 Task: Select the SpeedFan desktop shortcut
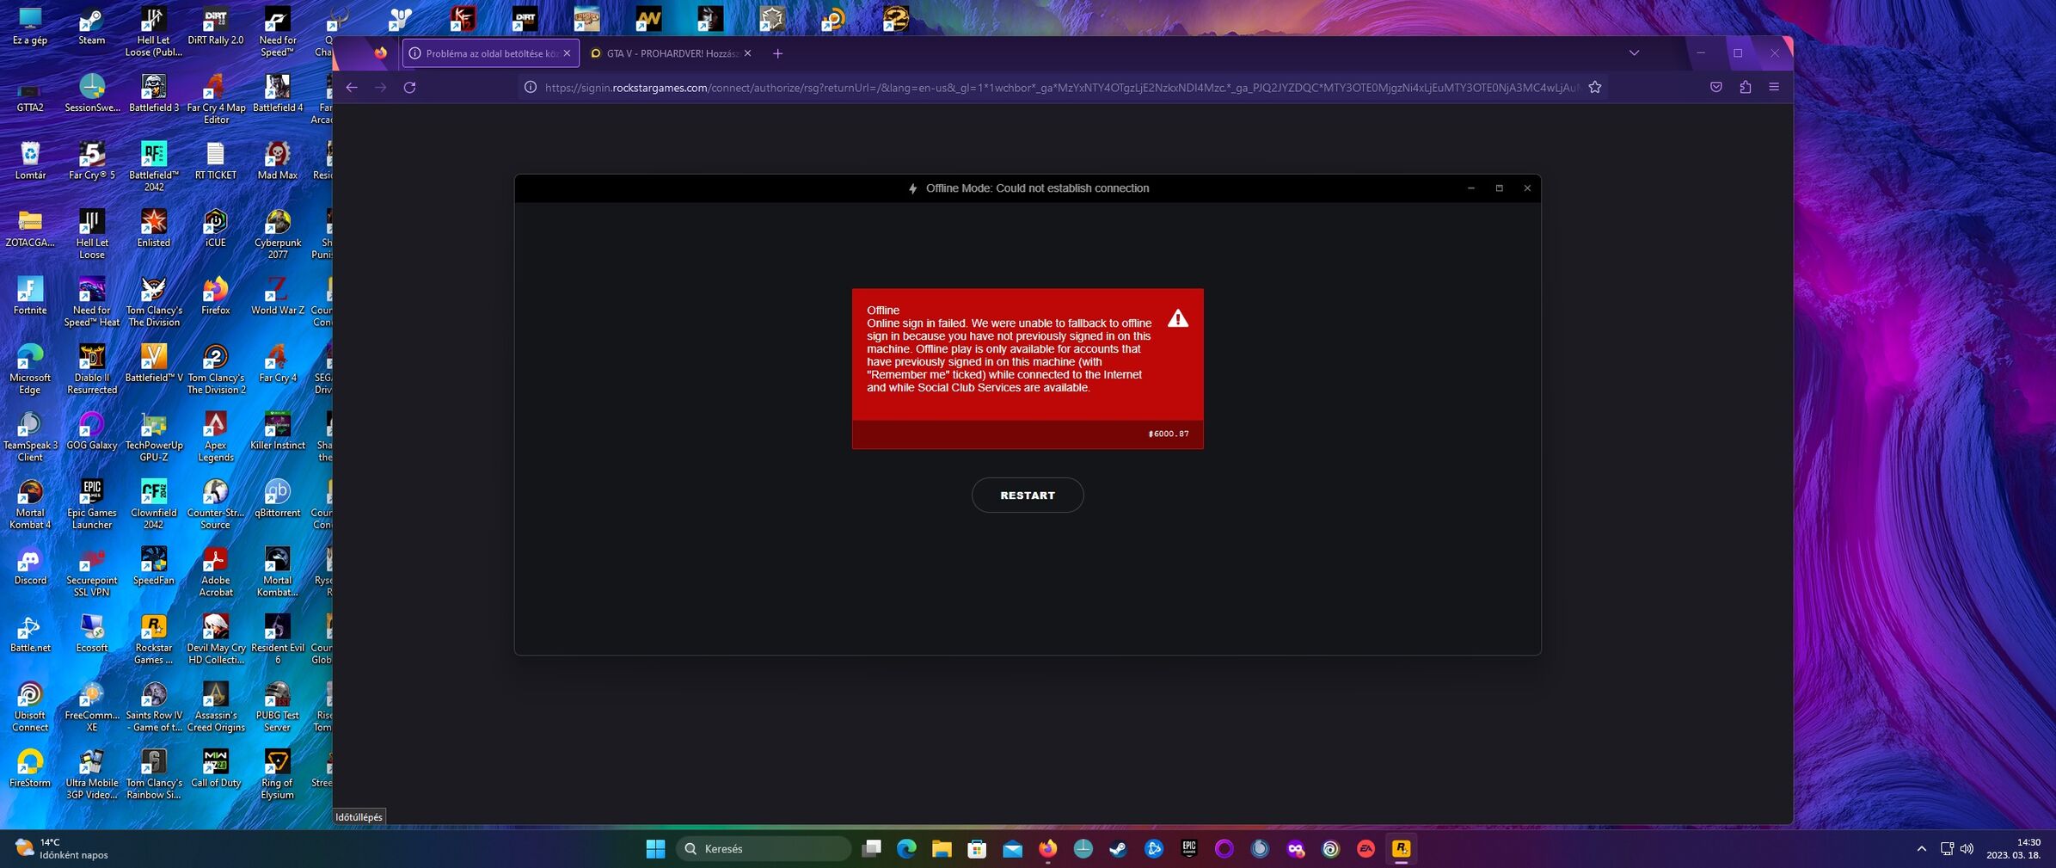pyautogui.click(x=154, y=567)
